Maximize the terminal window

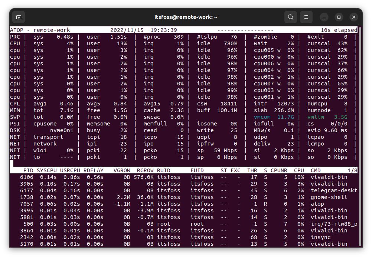(x=339, y=17)
